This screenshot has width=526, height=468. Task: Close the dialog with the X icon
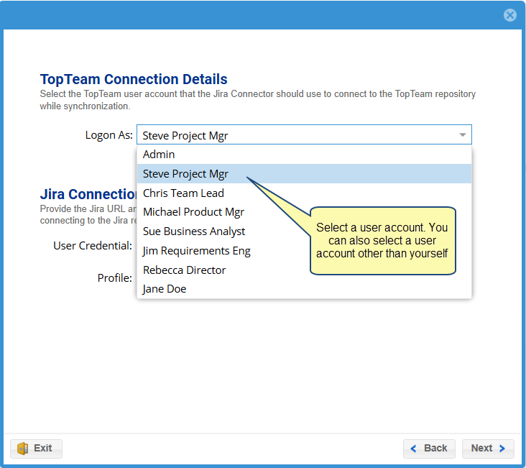(x=509, y=15)
